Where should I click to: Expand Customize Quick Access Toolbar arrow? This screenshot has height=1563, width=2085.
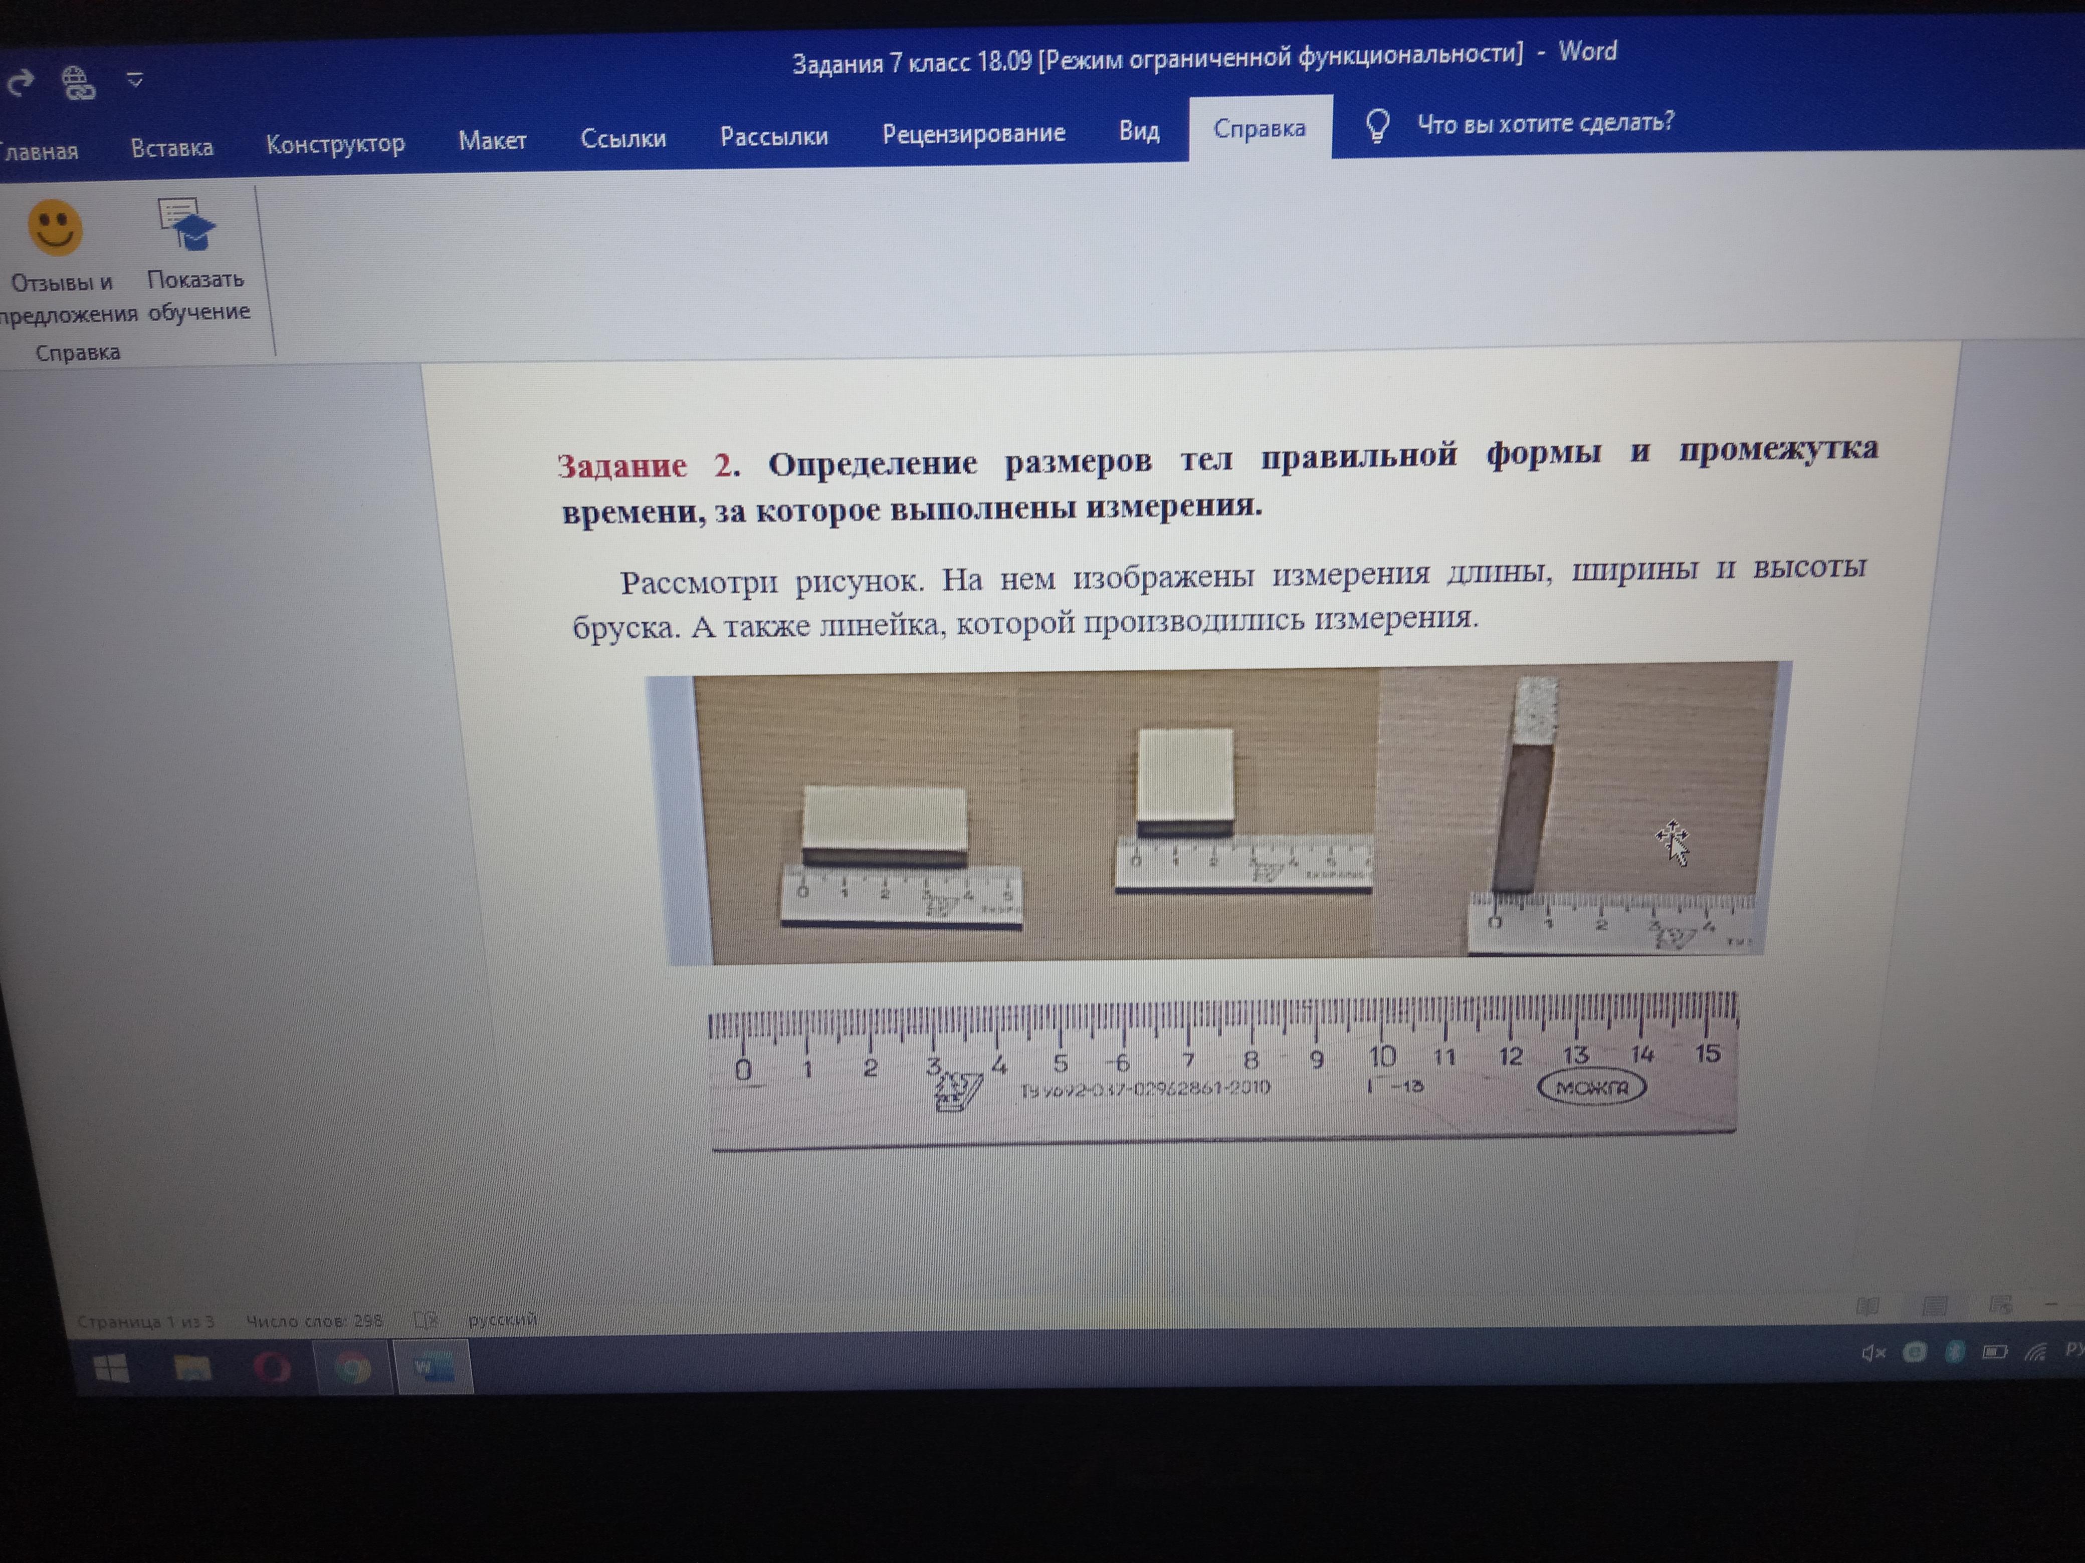tap(135, 80)
